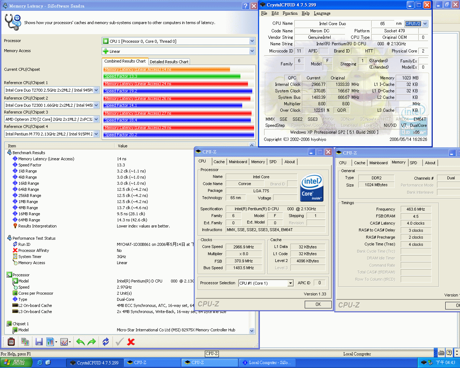Screen dimensions: 460x368
Task: Click the QPC button in CrystalCPUID
Action: pos(292,78)
